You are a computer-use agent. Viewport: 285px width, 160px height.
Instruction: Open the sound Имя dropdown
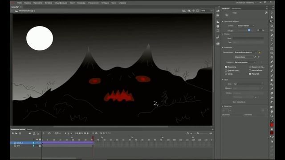[x=248, y=84]
